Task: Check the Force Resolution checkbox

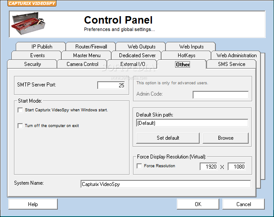Action: [139, 166]
